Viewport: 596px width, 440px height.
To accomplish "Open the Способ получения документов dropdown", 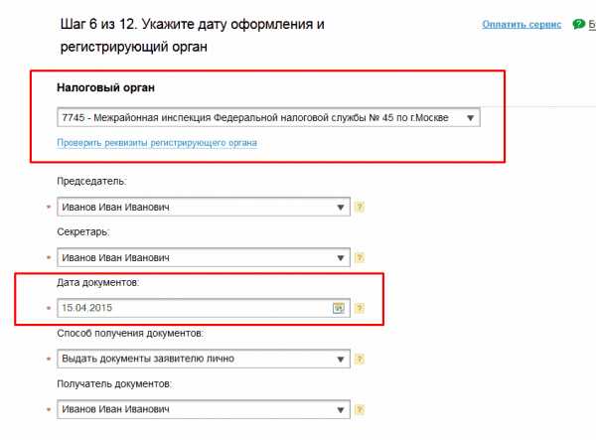I will [341, 359].
